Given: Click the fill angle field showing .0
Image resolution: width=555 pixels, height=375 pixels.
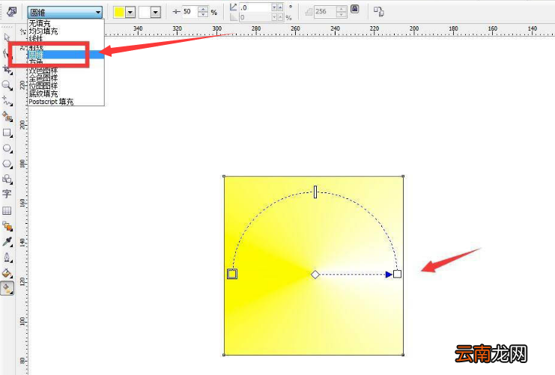Looking at the screenshot, I should 255,7.
